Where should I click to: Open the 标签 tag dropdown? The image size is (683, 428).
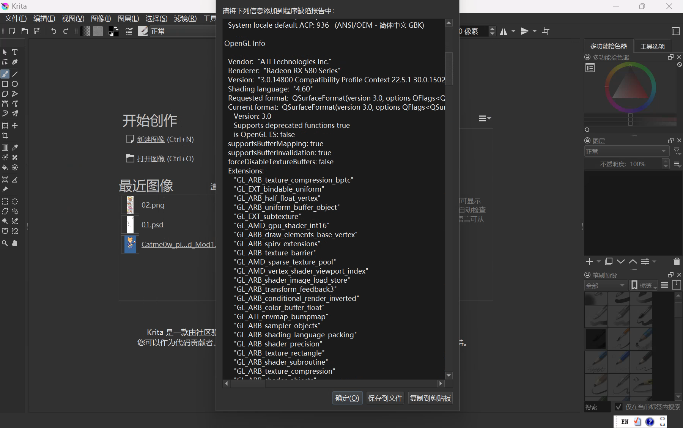pos(644,285)
